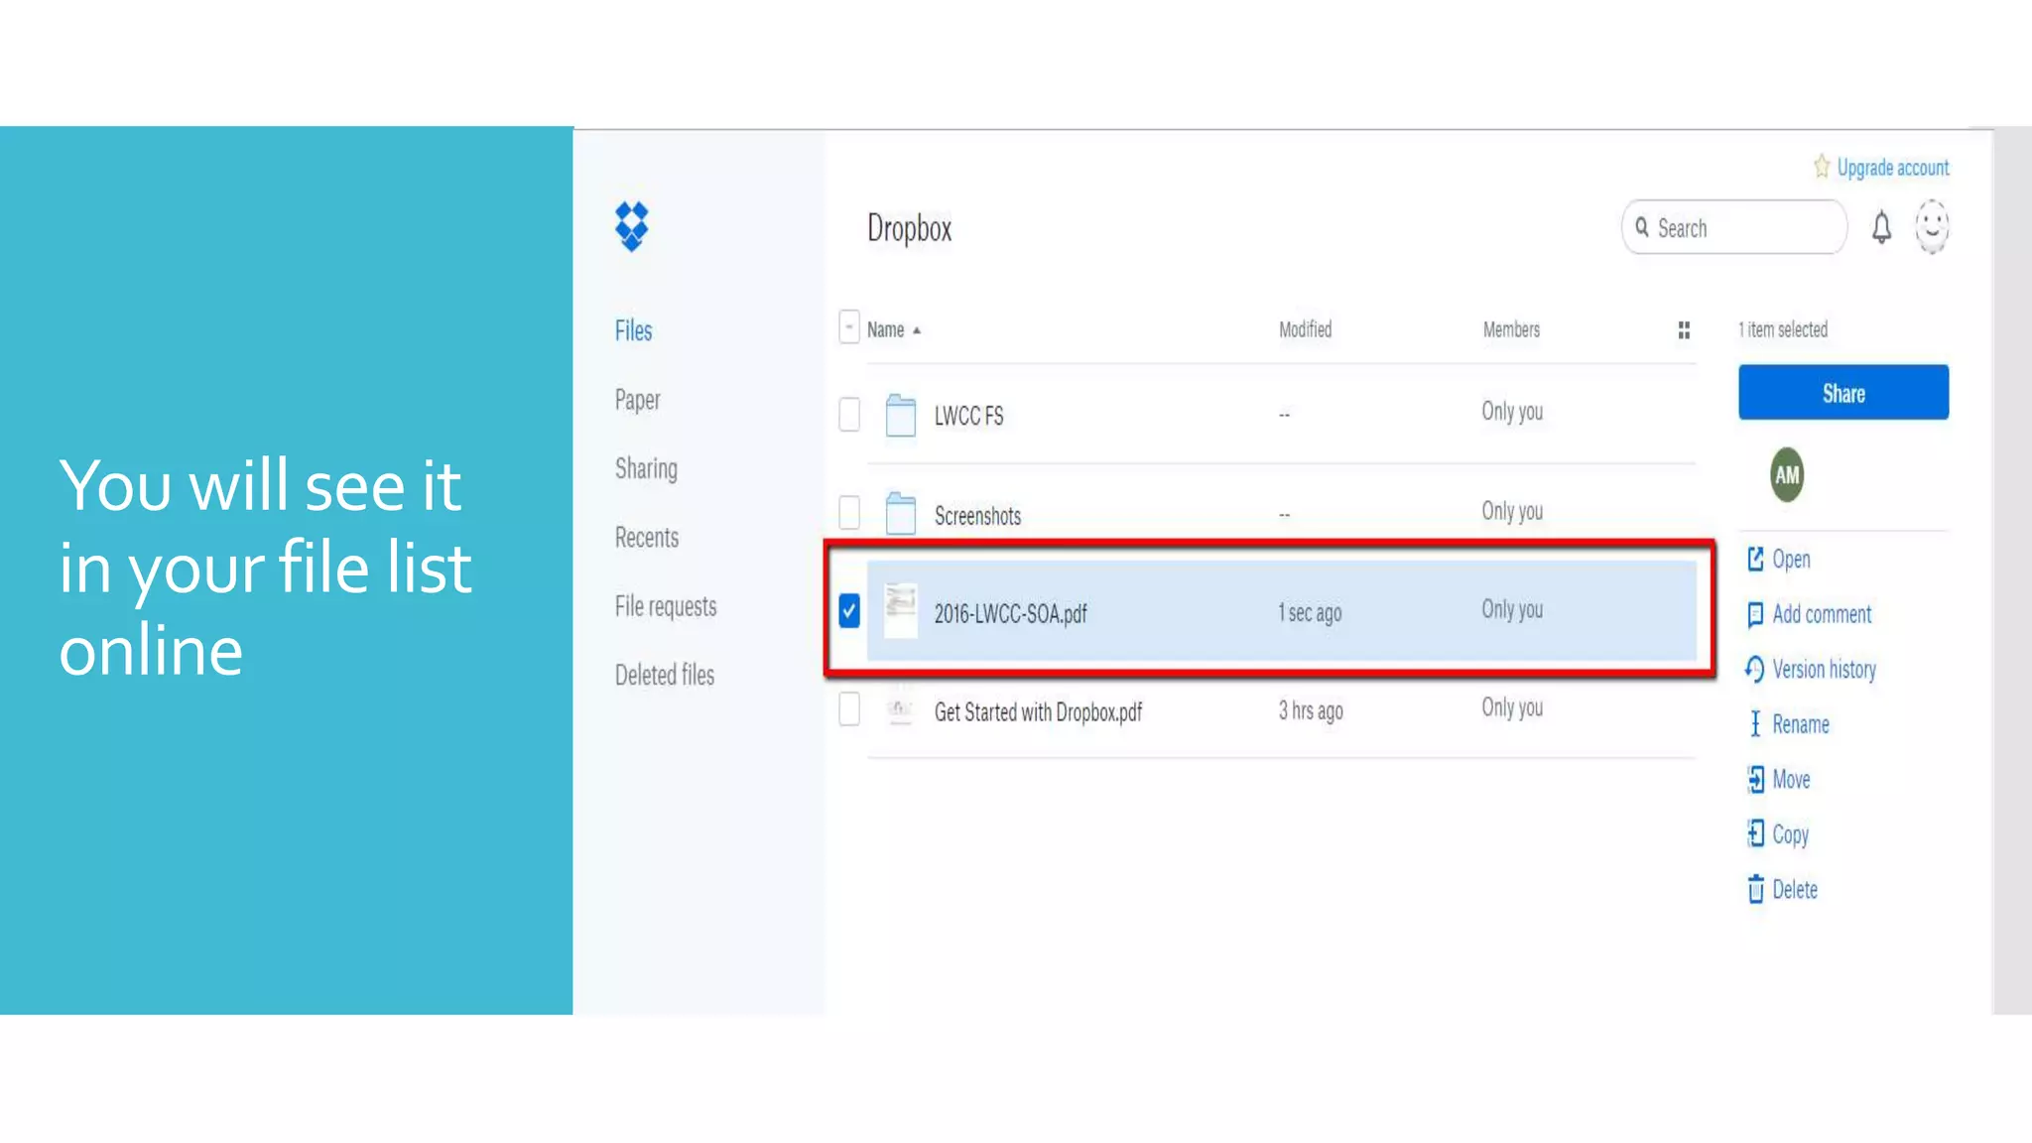Sort by the Name column arrow
The width and height of the screenshot is (2032, 1143).
click(x=917, y=330)
